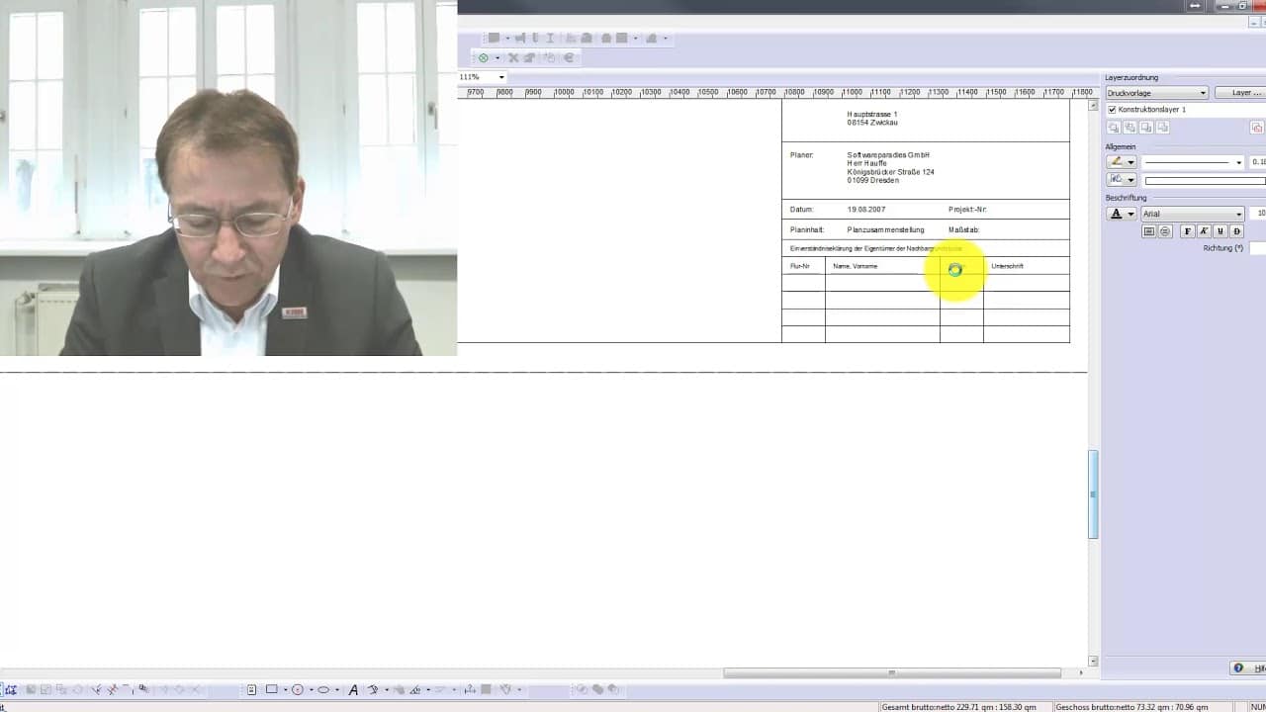
Task: Click the selection tool at bottom-left corner
Action: tap(10, 689)
